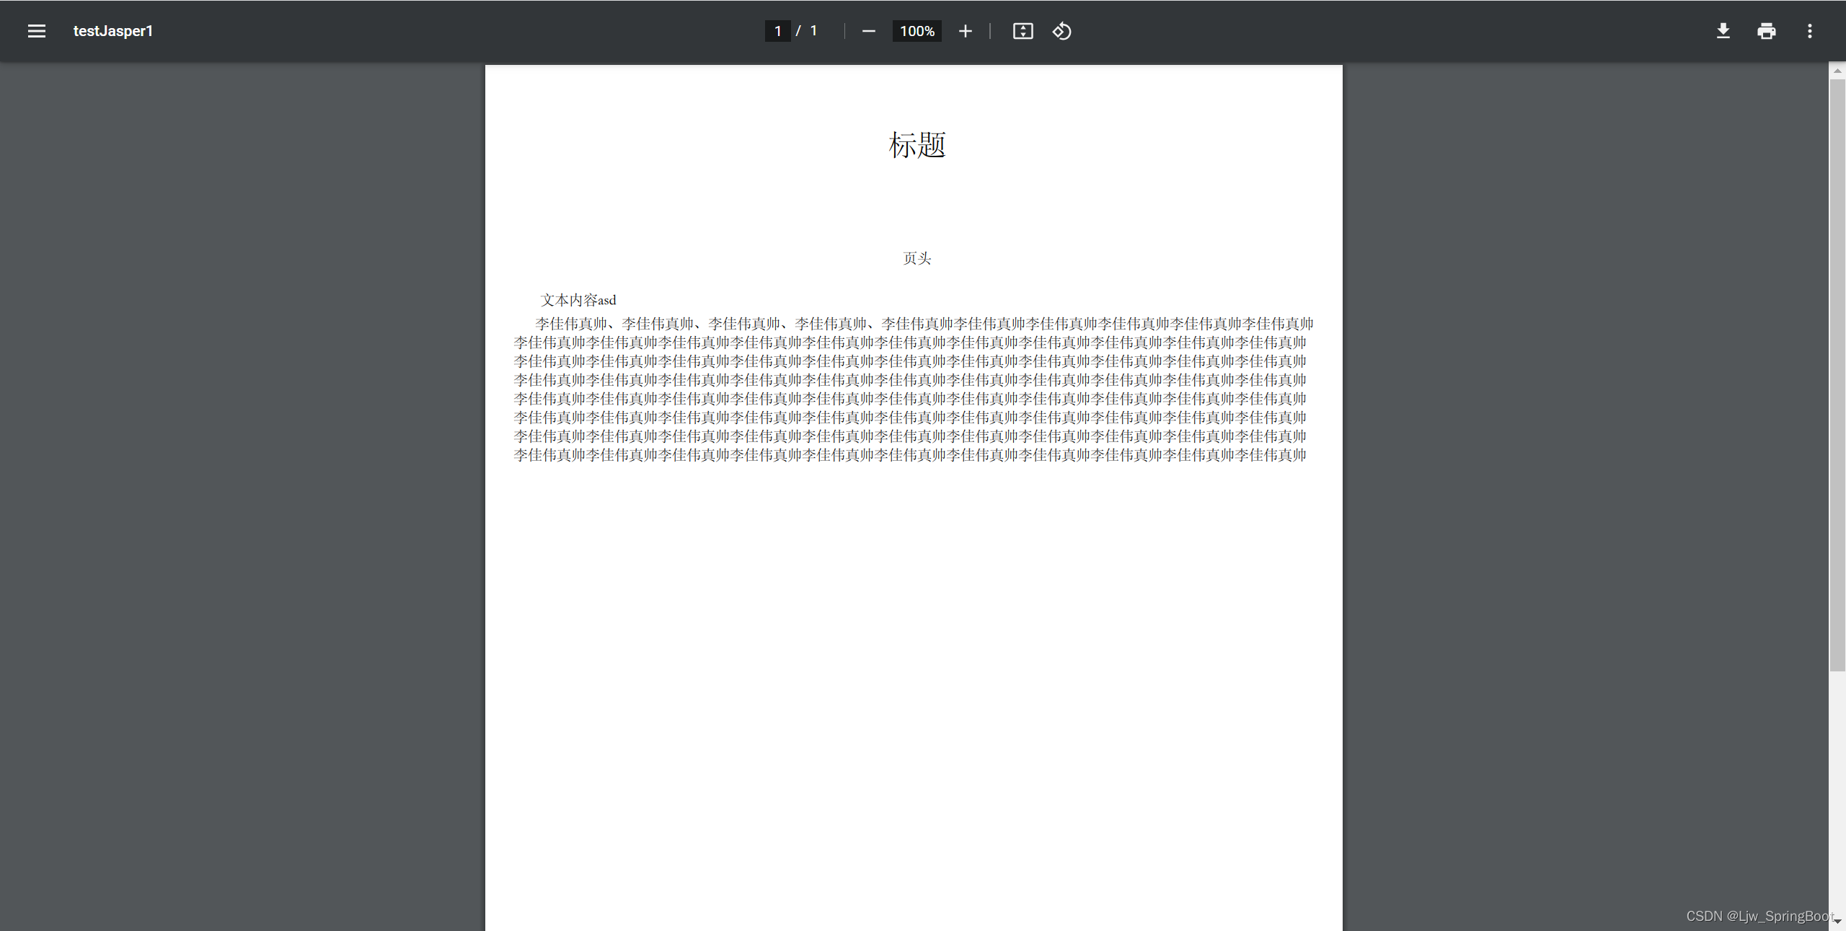The height and width of the screenshot is (931, 1846).
Task: Click the scrollbar up arrow
Action: coord(1837,71)
